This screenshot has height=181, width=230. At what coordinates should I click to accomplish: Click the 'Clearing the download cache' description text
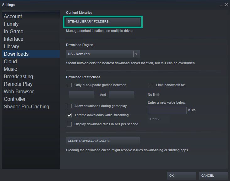(127, 150)
